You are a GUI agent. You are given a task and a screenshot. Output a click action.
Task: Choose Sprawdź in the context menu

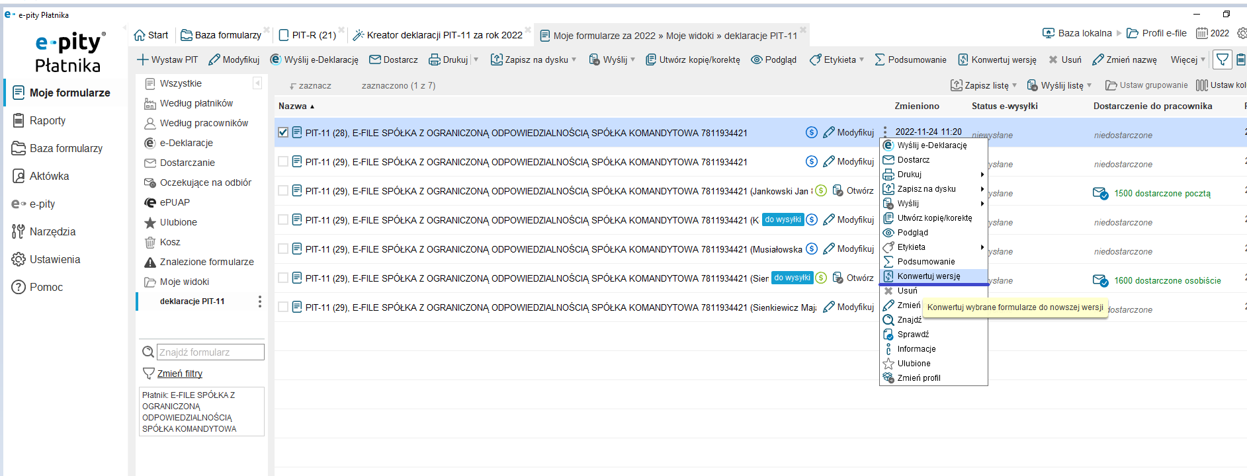pyautogui.click(x=933, y=335)
